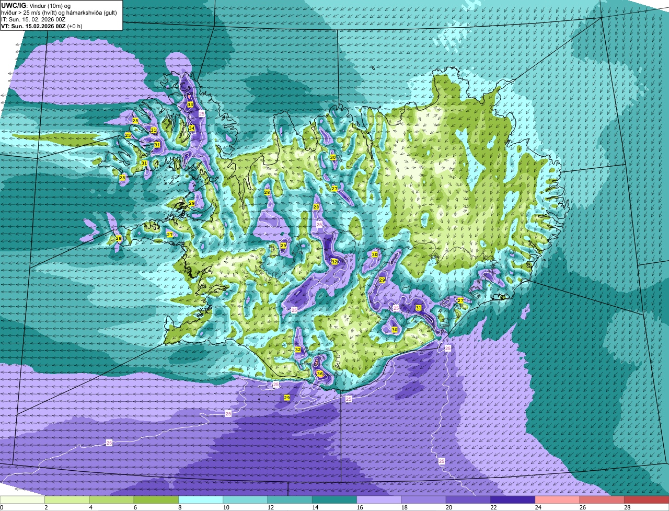669x511 pixels.
Task: Pick the light pink swatch between 24 and 26
Action: tap(558, 500)
